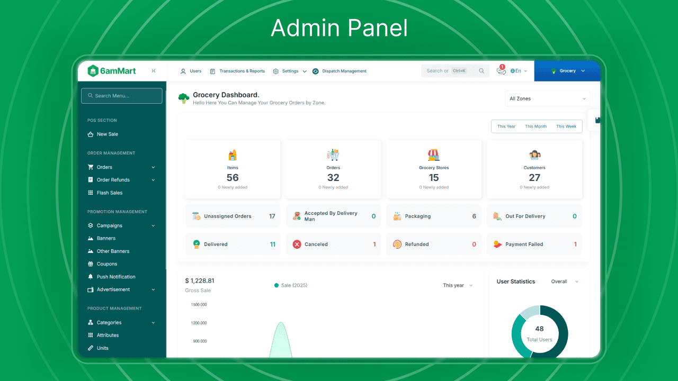This screenshot has width=678, height=381.
Task: Click the Unassigned Orders card
Action: pyautogui.click(x=233, y=216)
